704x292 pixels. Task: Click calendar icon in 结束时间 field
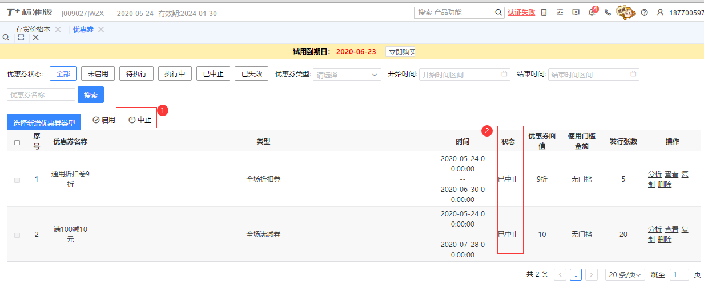coord(633,74)
